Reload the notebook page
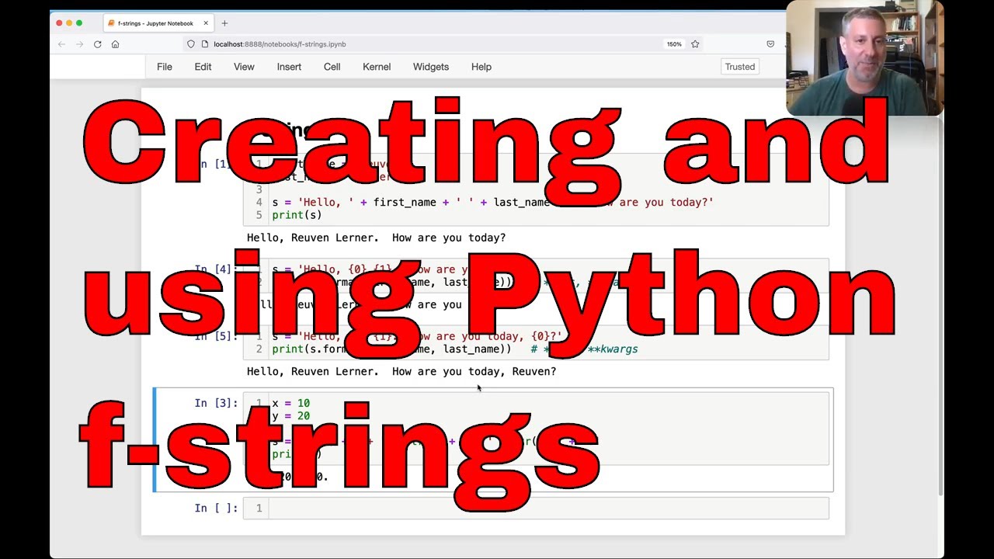This screenshot has height=559, width=994. pyautogui.click(x=97, y=44)
